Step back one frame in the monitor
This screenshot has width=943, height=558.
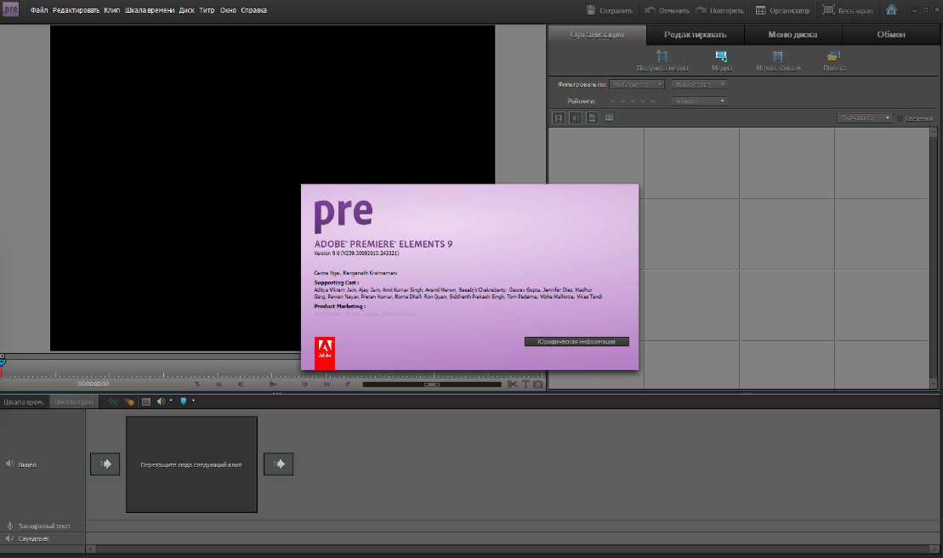[x=241, y=384]
